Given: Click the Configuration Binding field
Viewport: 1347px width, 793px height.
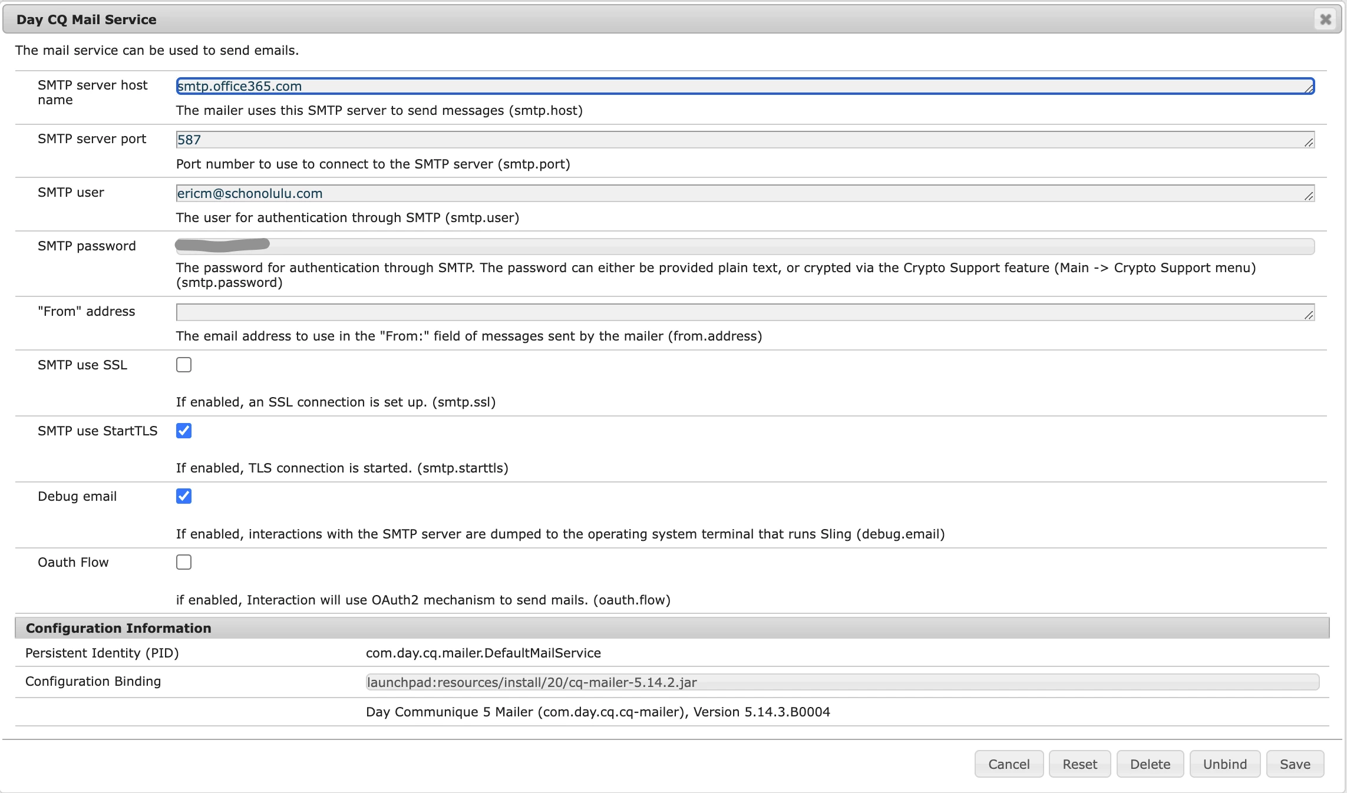Looking at the screenshot, I should click(x=841, y=682).
